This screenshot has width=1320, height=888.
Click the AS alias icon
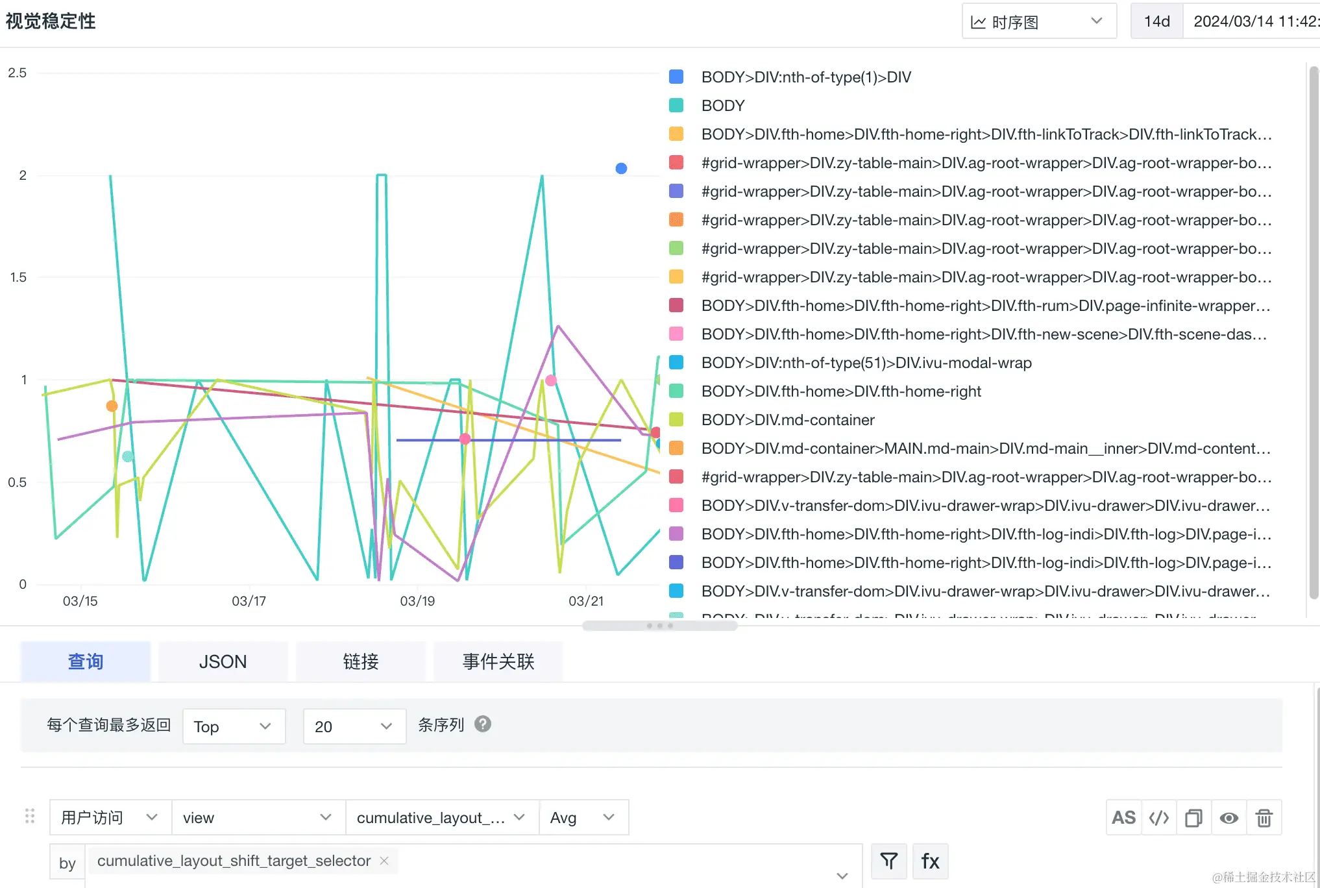(x=1123, y=817)
